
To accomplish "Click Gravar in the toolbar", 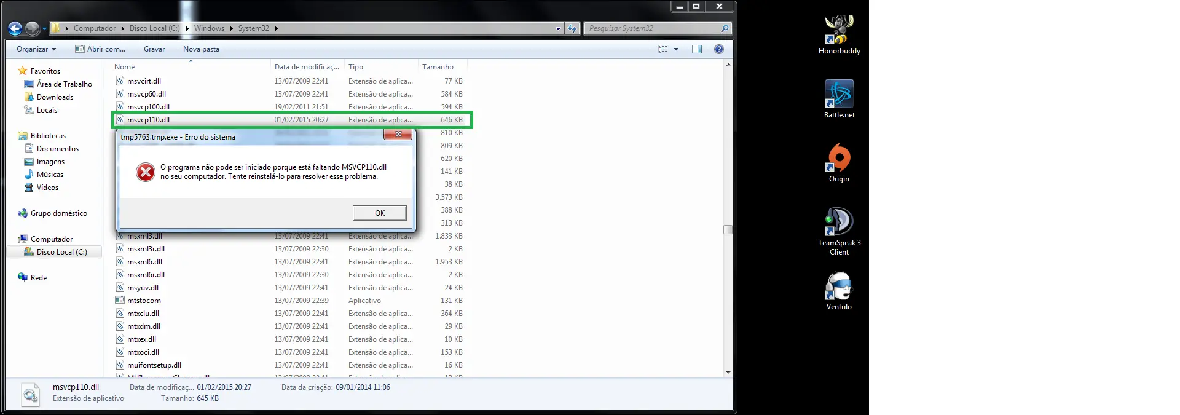I will coord(154,49).
